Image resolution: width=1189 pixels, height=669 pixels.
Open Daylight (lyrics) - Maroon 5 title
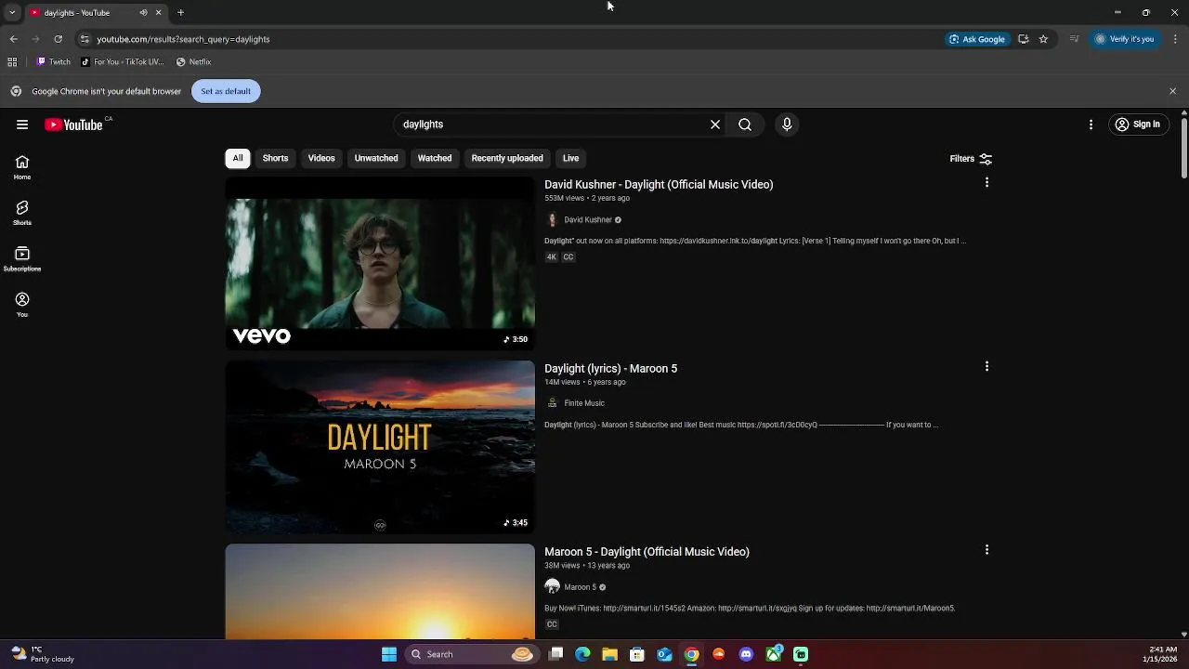click(x=610, y=369)
